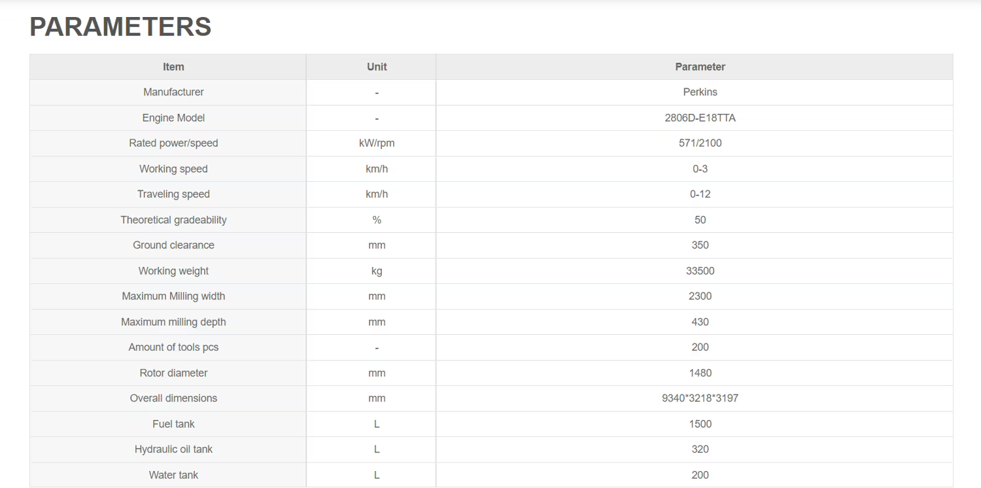Select milling depth value 430
The width and height of the screenshot is (981, 488).
click(700, 322)
